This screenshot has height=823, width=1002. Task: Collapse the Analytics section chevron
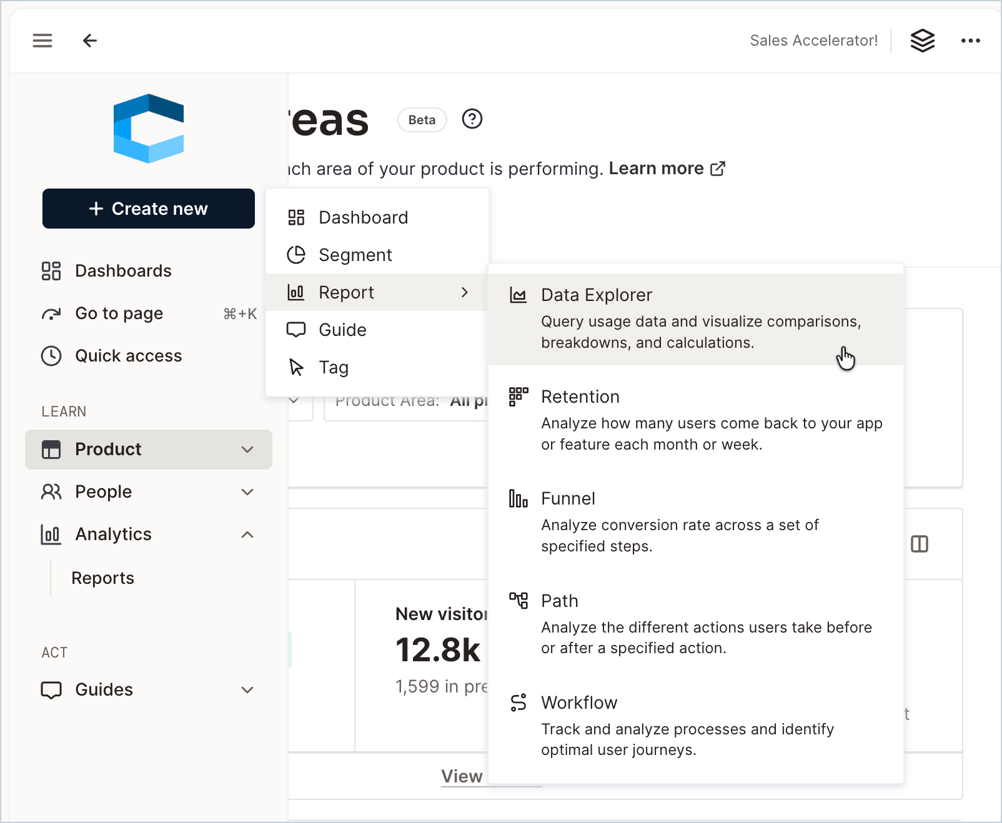click(247, 535)
